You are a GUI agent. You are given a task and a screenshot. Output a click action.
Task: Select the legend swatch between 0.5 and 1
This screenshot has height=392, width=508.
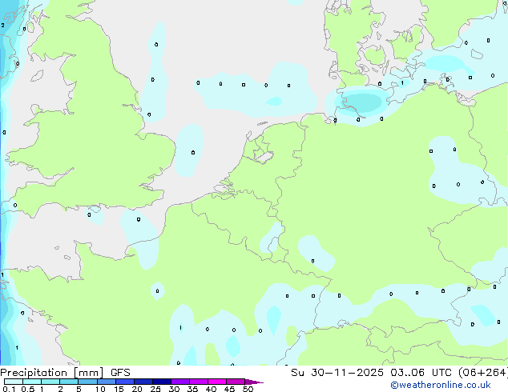[32, 382]
